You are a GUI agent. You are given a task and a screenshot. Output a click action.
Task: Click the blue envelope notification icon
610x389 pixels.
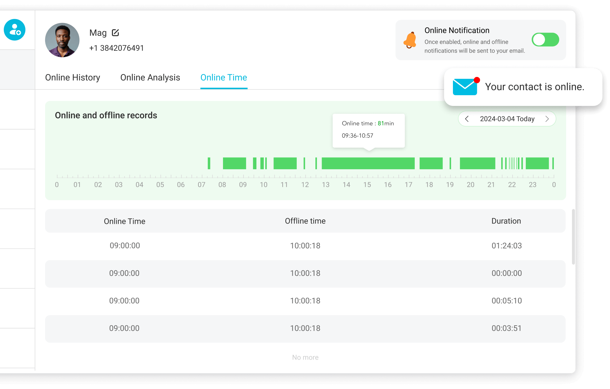(x=466, y=86)
